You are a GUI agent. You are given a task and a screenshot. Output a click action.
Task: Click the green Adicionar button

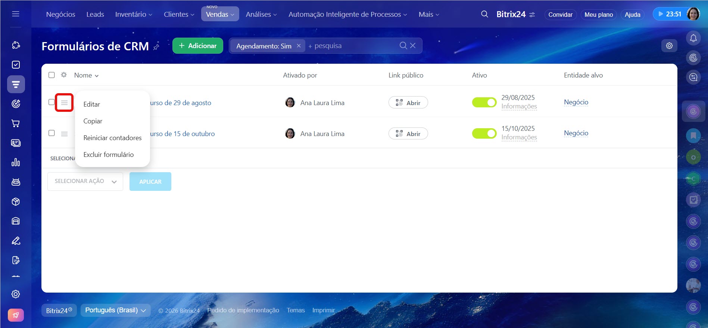197,46
